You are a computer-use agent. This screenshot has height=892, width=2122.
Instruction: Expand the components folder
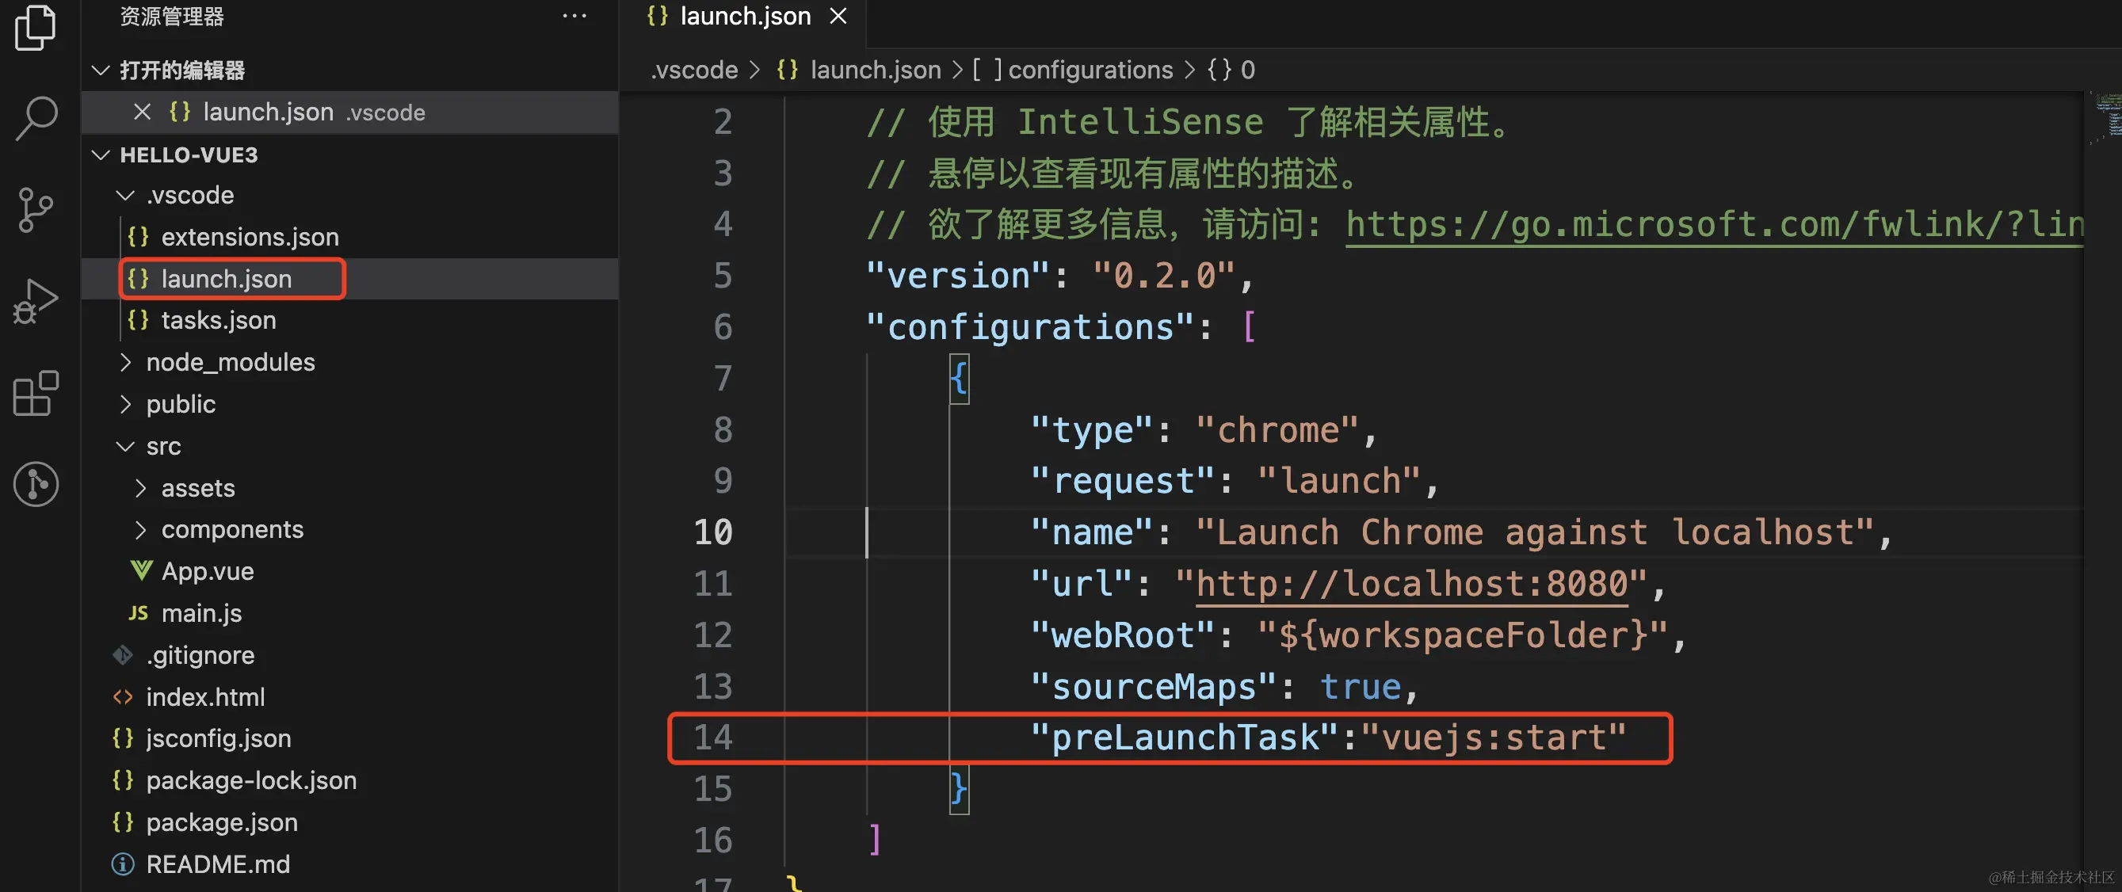(x=141, y=528)
